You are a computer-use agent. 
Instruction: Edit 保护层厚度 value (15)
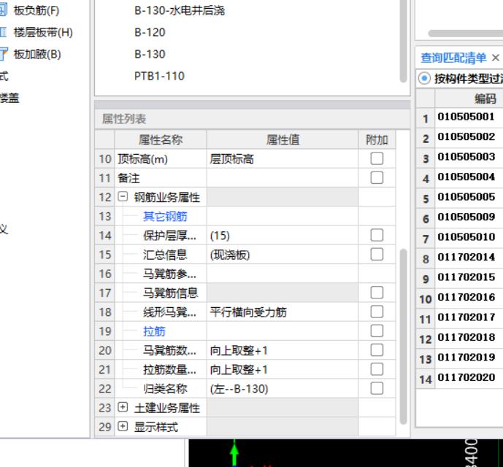[283, 236]
